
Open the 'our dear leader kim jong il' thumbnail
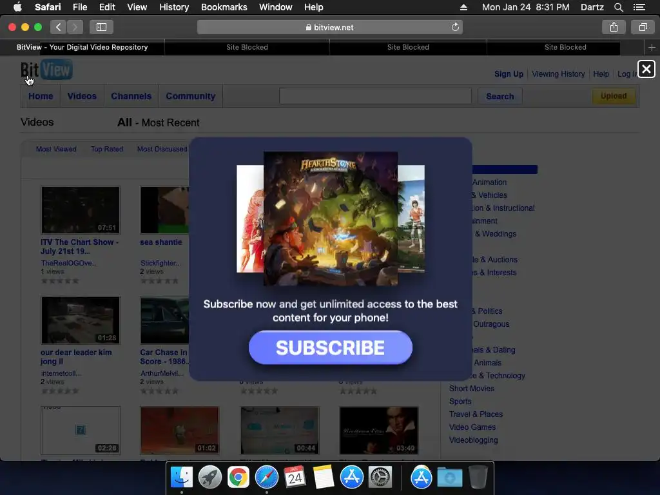pyautogui.click(x=81, y=320)
